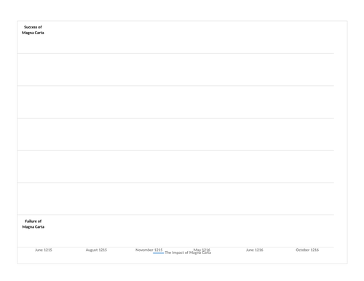This screenshot has width=364, height=281.
Task: Select the October 1216 axis label
Action: point(307,250)
